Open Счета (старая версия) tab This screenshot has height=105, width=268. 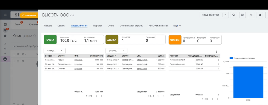click(x=131, y=26)
